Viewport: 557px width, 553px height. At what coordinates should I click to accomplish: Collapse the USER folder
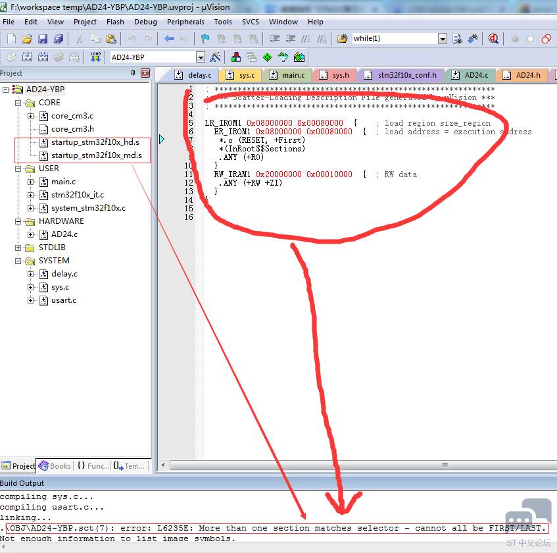18,169
